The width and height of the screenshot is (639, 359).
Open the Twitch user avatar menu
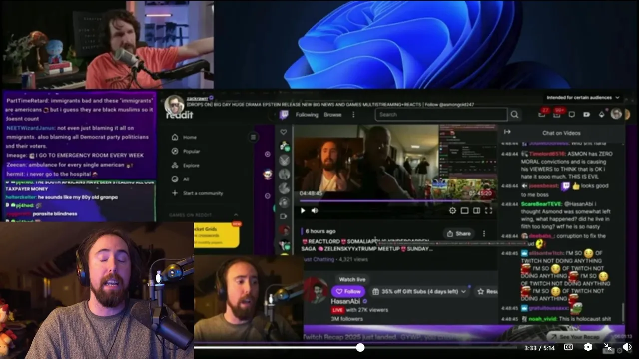click(616, 114)
